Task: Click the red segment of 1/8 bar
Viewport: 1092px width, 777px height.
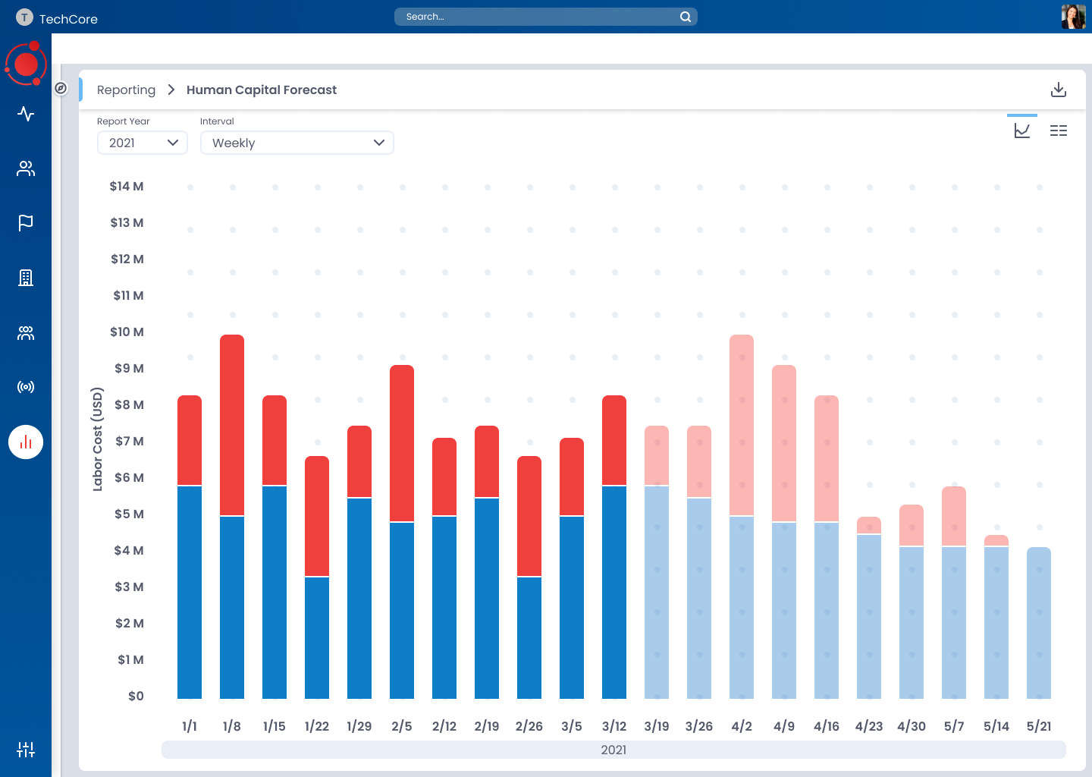Action: point(232,425)
